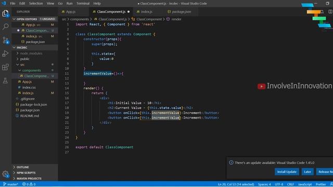
Task: Select ClassComponent.js in the src tree
Action: [x=35, y=76]
